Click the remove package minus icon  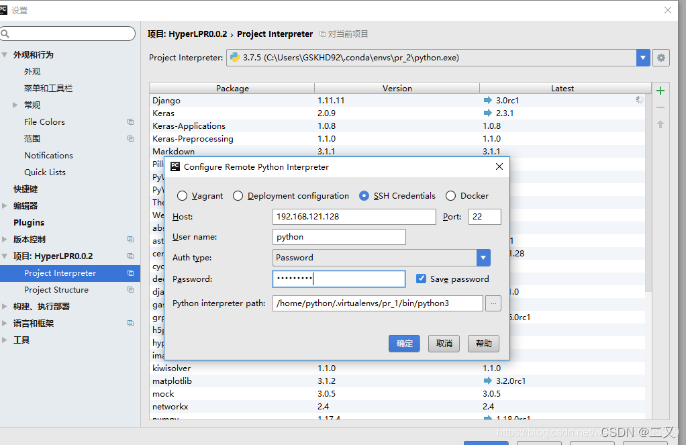[x=660, y=107]
